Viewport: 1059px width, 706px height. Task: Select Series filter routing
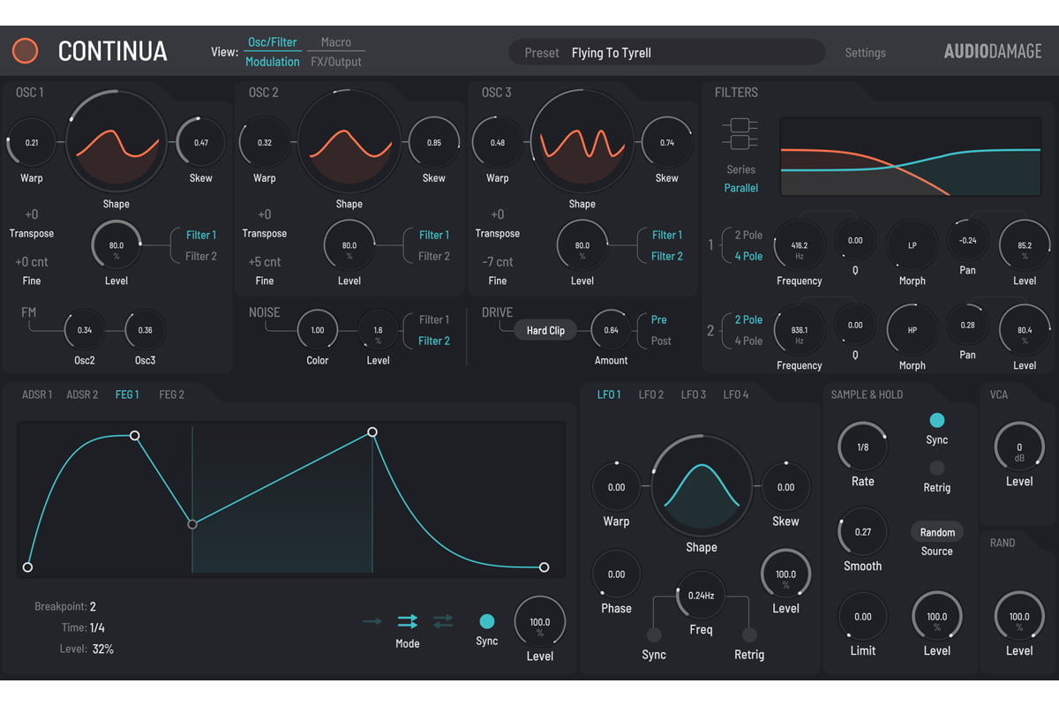[x=740, y=169]
